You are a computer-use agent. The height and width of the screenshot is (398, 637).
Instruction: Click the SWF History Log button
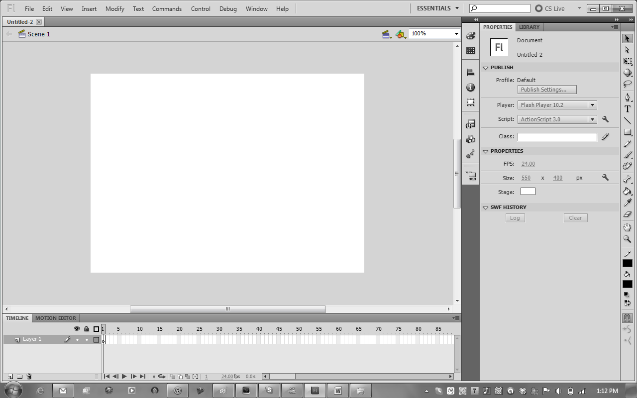[515, 218]
